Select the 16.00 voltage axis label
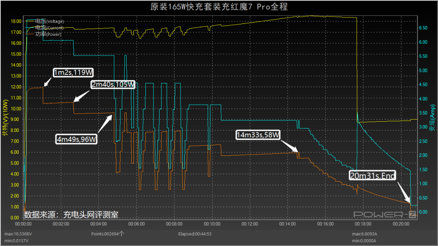 [16, 43]
